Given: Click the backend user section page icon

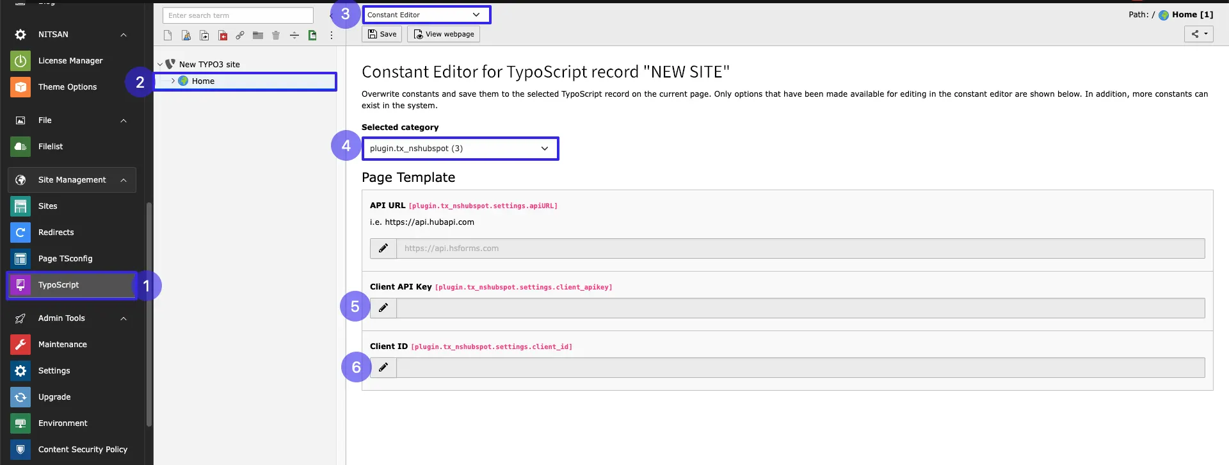Looking at the screenshot, I should pos(186,36).
